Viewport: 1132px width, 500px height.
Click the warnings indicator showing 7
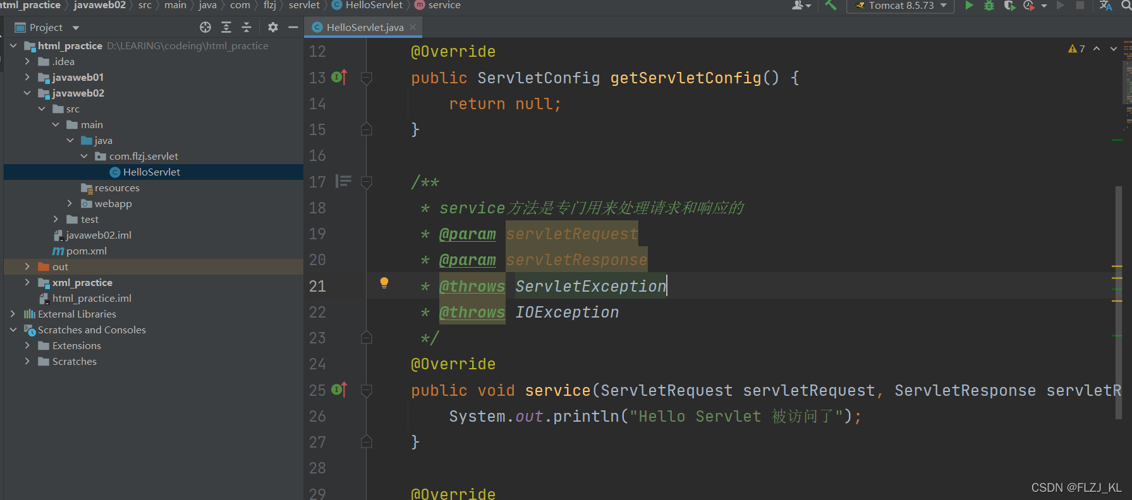coord(1076,49)
